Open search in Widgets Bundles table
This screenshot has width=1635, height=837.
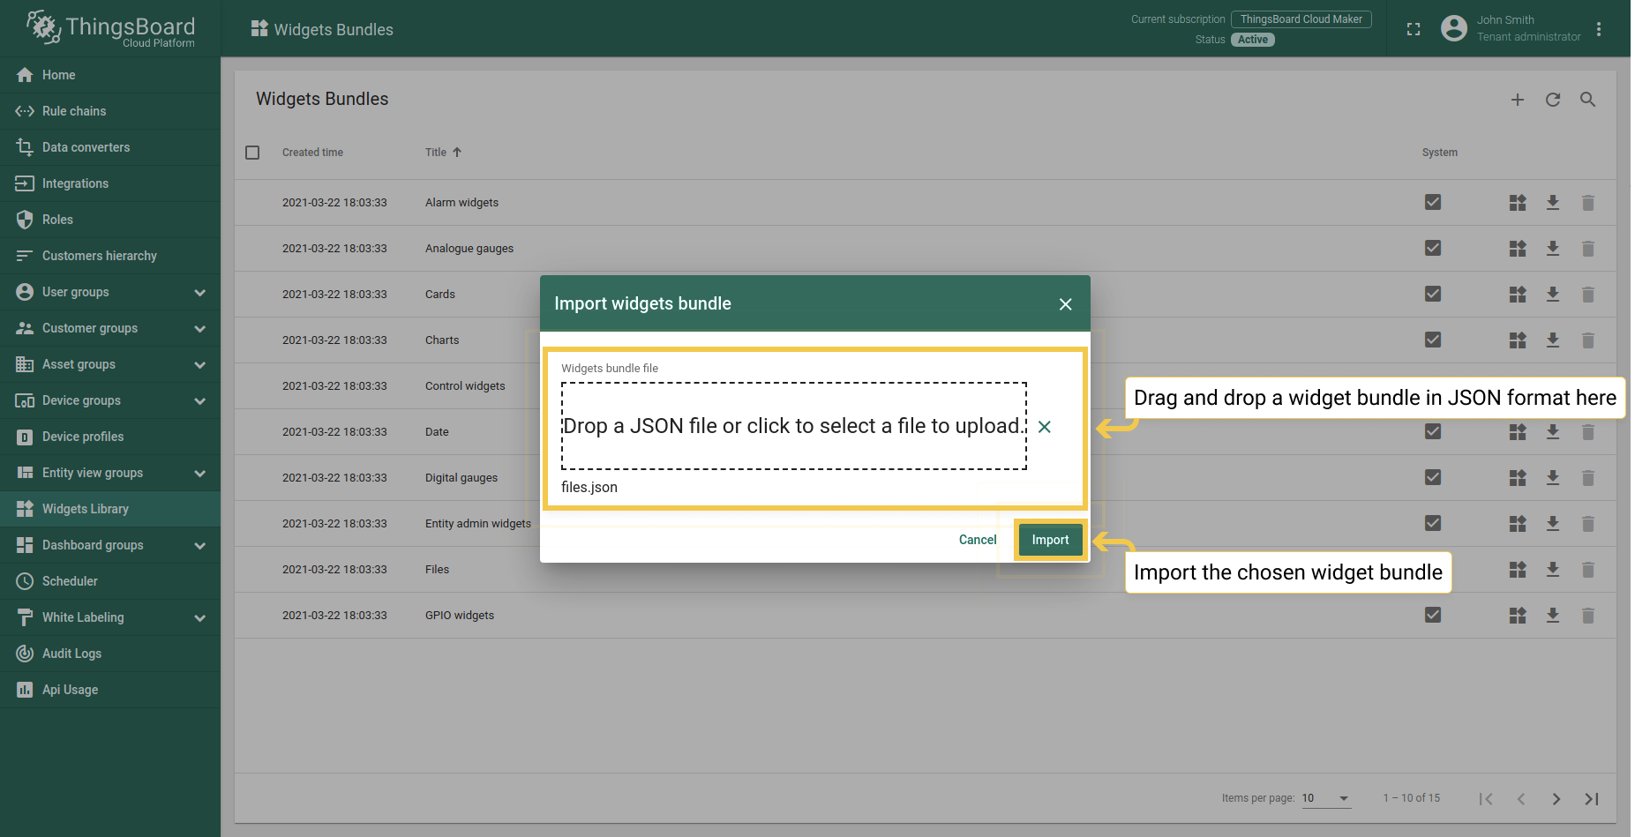click(x=1588, y=100)
